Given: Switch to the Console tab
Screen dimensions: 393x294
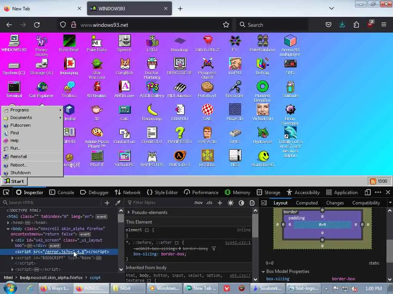Looking at the screenshot, I should click(62, 193).
